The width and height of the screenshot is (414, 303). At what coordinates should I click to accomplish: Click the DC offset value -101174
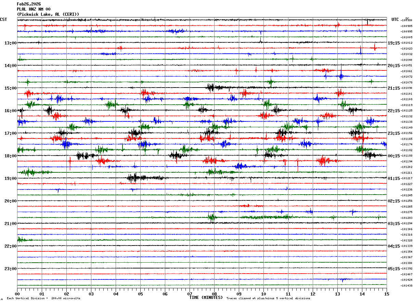tap(407, 145)
